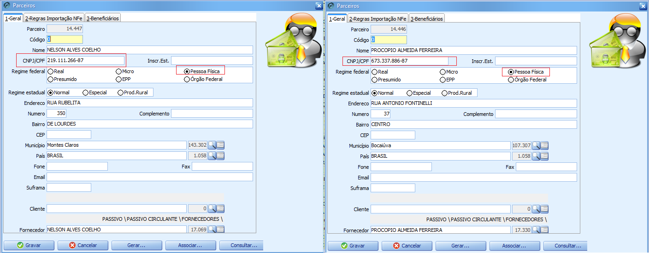Focus Numero field showing 37
Image resolution: width=649 pixels, height=253 pixels.
tap(380, 114)
